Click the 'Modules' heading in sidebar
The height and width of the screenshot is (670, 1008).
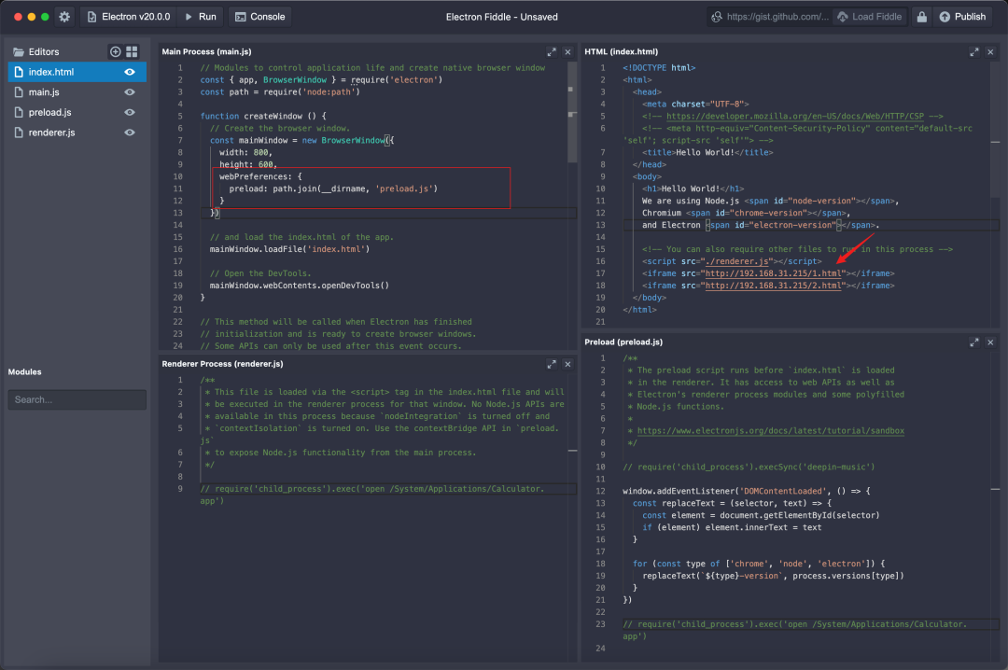pyautogui.click(x=24, y=371)
